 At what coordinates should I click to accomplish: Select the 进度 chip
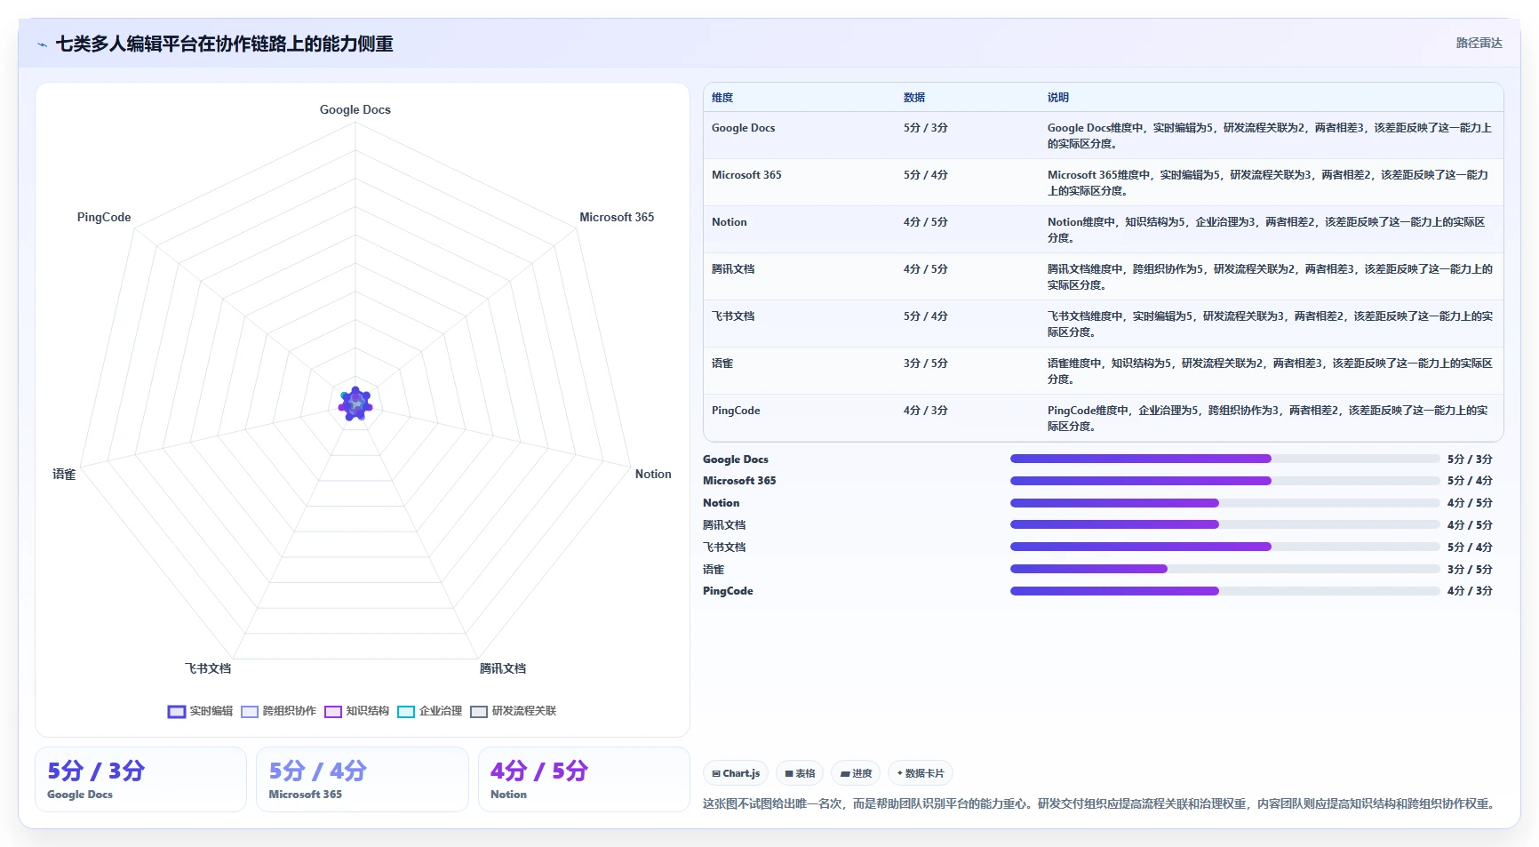point(856,773)
